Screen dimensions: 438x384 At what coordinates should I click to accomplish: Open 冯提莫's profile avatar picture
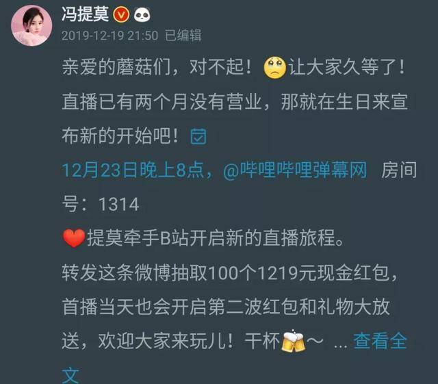31,25
